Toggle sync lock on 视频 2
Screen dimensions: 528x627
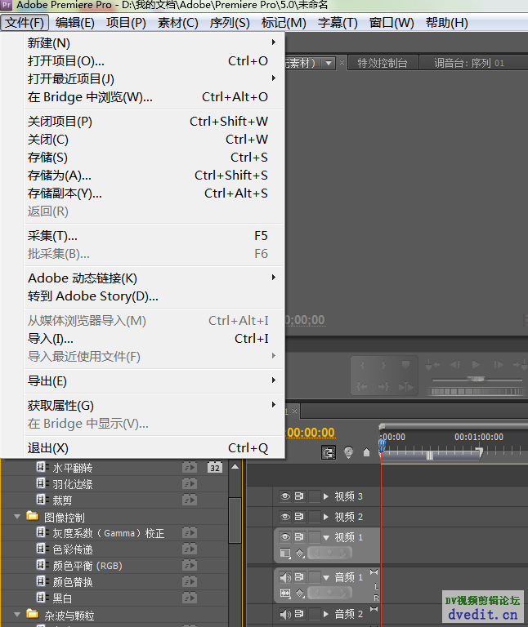click(x=299, y=517)
